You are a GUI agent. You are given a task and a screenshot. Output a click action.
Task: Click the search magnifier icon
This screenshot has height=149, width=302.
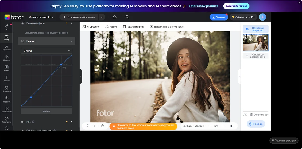[x=127, y=17]
